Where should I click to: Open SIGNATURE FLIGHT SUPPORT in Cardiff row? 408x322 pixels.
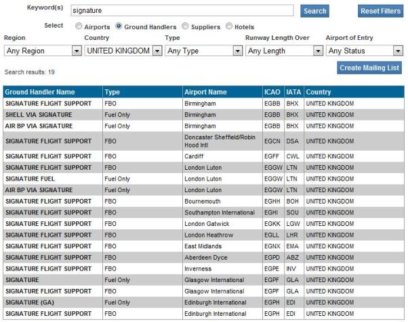pos(48,156)
